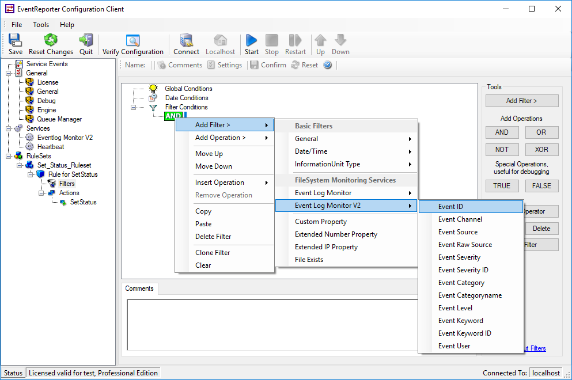Click the AND operation button
This screenshot has height=380, width=572.
pos(502,132)
